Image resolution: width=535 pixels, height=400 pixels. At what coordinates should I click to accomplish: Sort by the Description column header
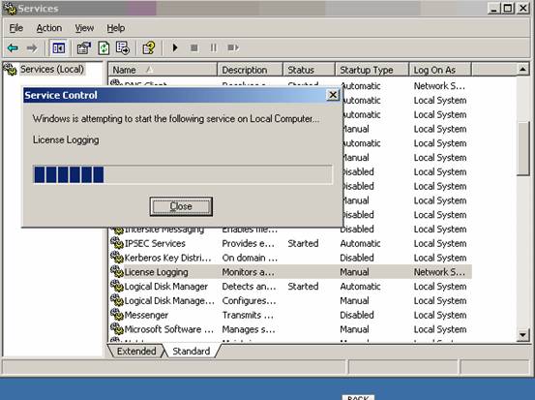click(x=251, y=70)
